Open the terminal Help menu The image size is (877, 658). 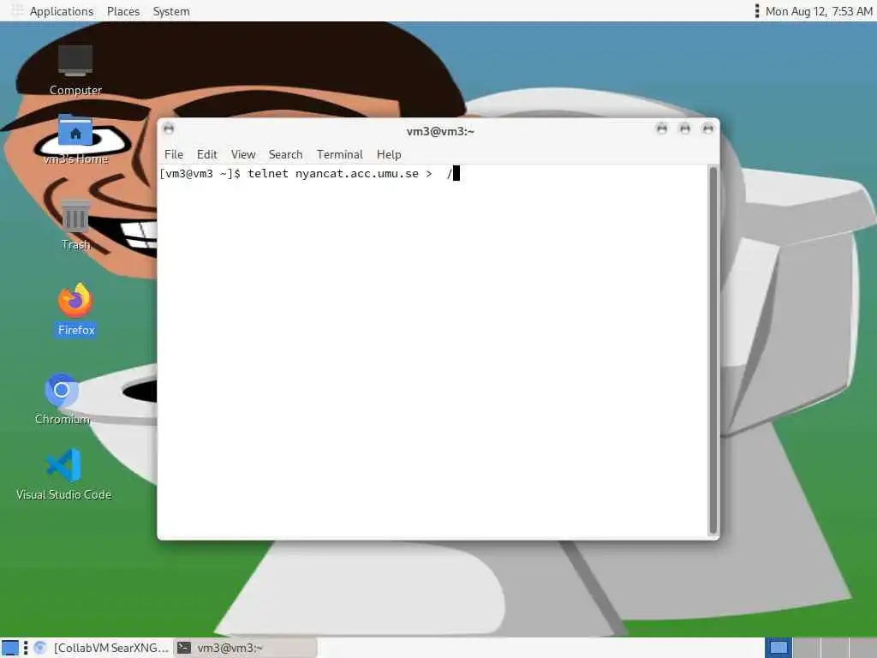[389, 154]
